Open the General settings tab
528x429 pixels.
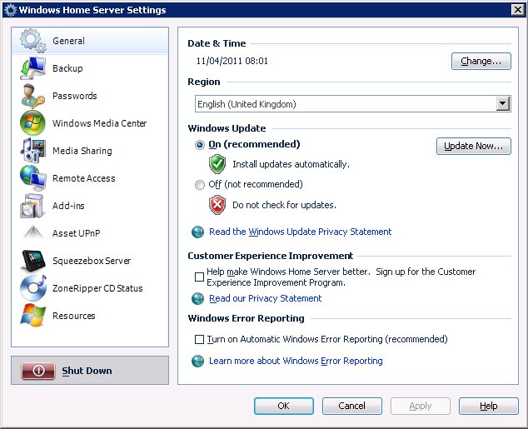pyautogui.click(x=90, y=41)
